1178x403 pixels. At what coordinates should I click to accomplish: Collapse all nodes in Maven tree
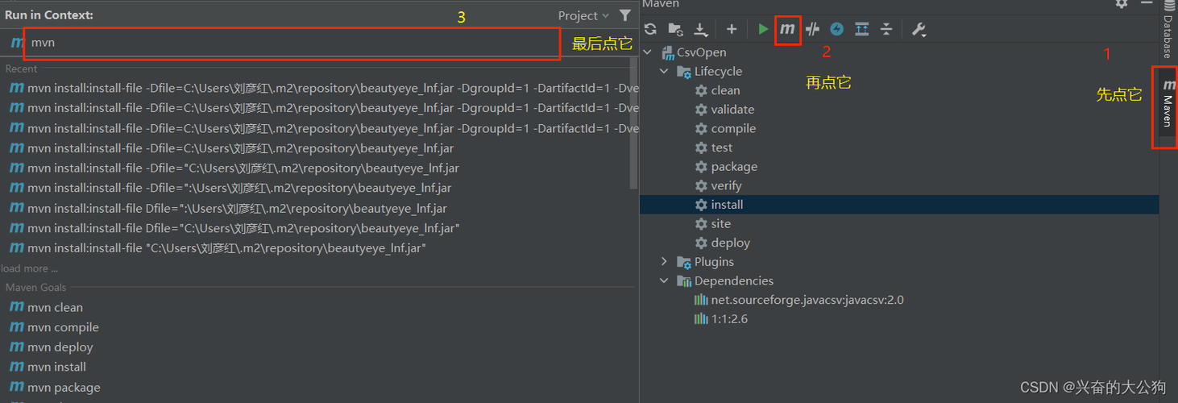886,30
